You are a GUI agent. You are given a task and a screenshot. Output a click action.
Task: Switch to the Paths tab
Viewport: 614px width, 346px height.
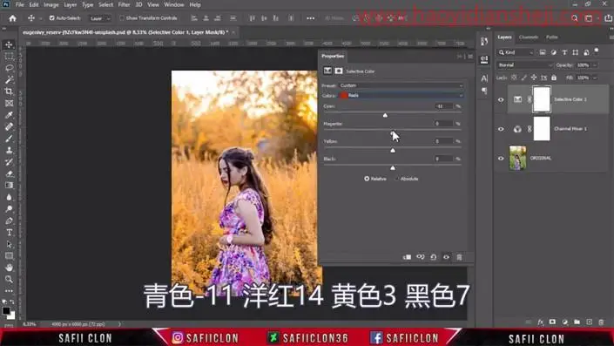coord(552,37)
